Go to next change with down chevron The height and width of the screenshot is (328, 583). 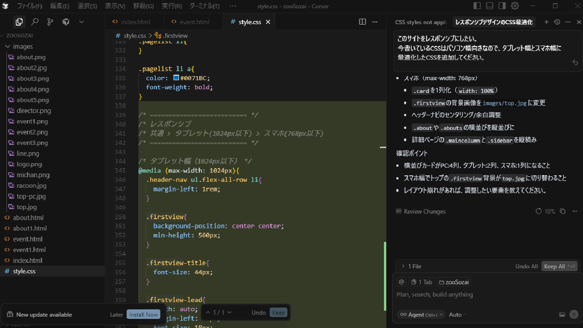coord(229,313)
